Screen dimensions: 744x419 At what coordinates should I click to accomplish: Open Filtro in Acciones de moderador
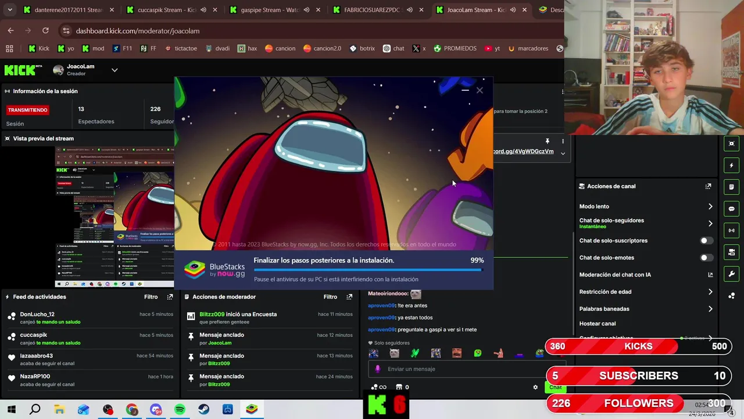pyautogui.click(x=330, y=297)
